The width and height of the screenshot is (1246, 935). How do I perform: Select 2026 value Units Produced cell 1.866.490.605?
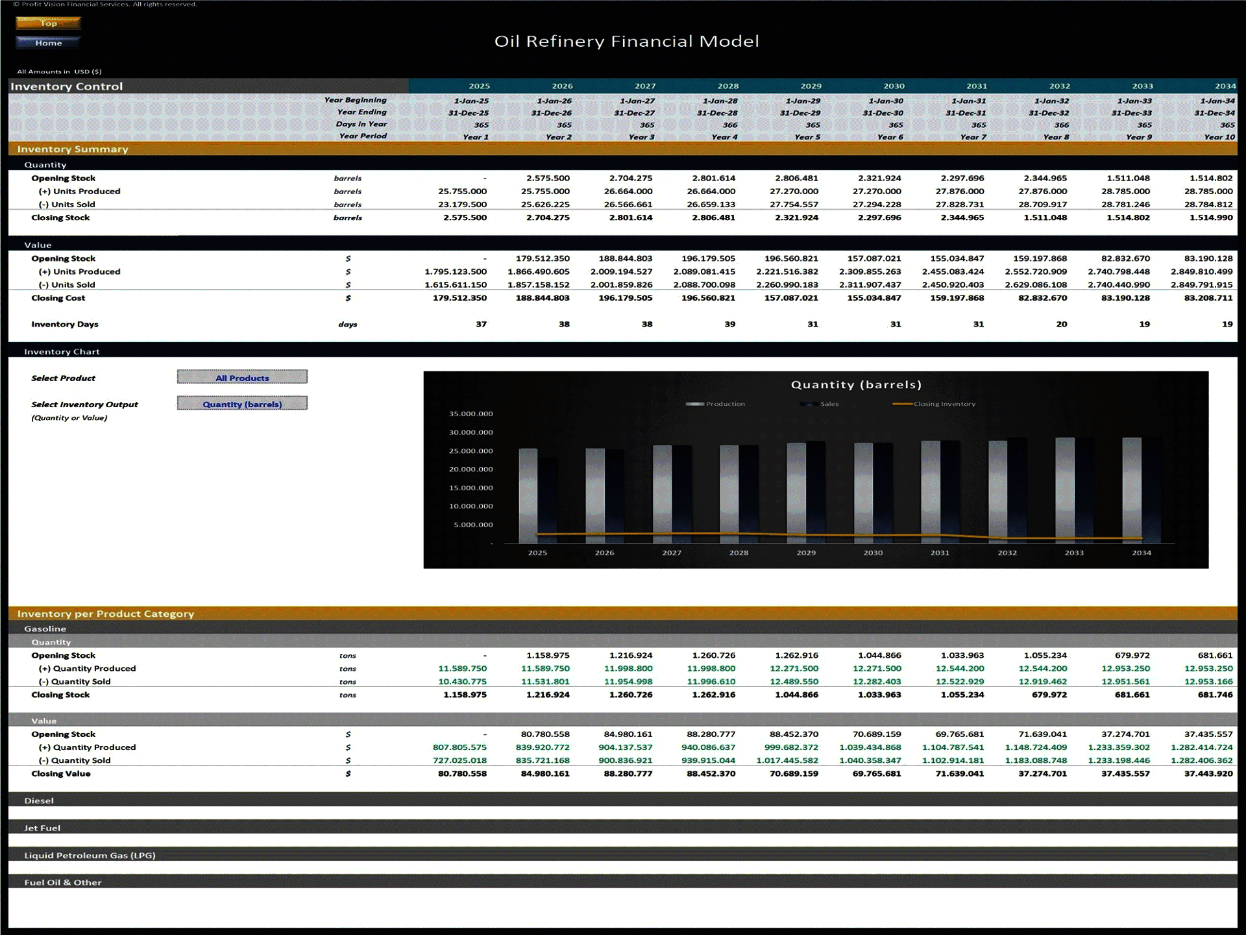tap(539, 271)
